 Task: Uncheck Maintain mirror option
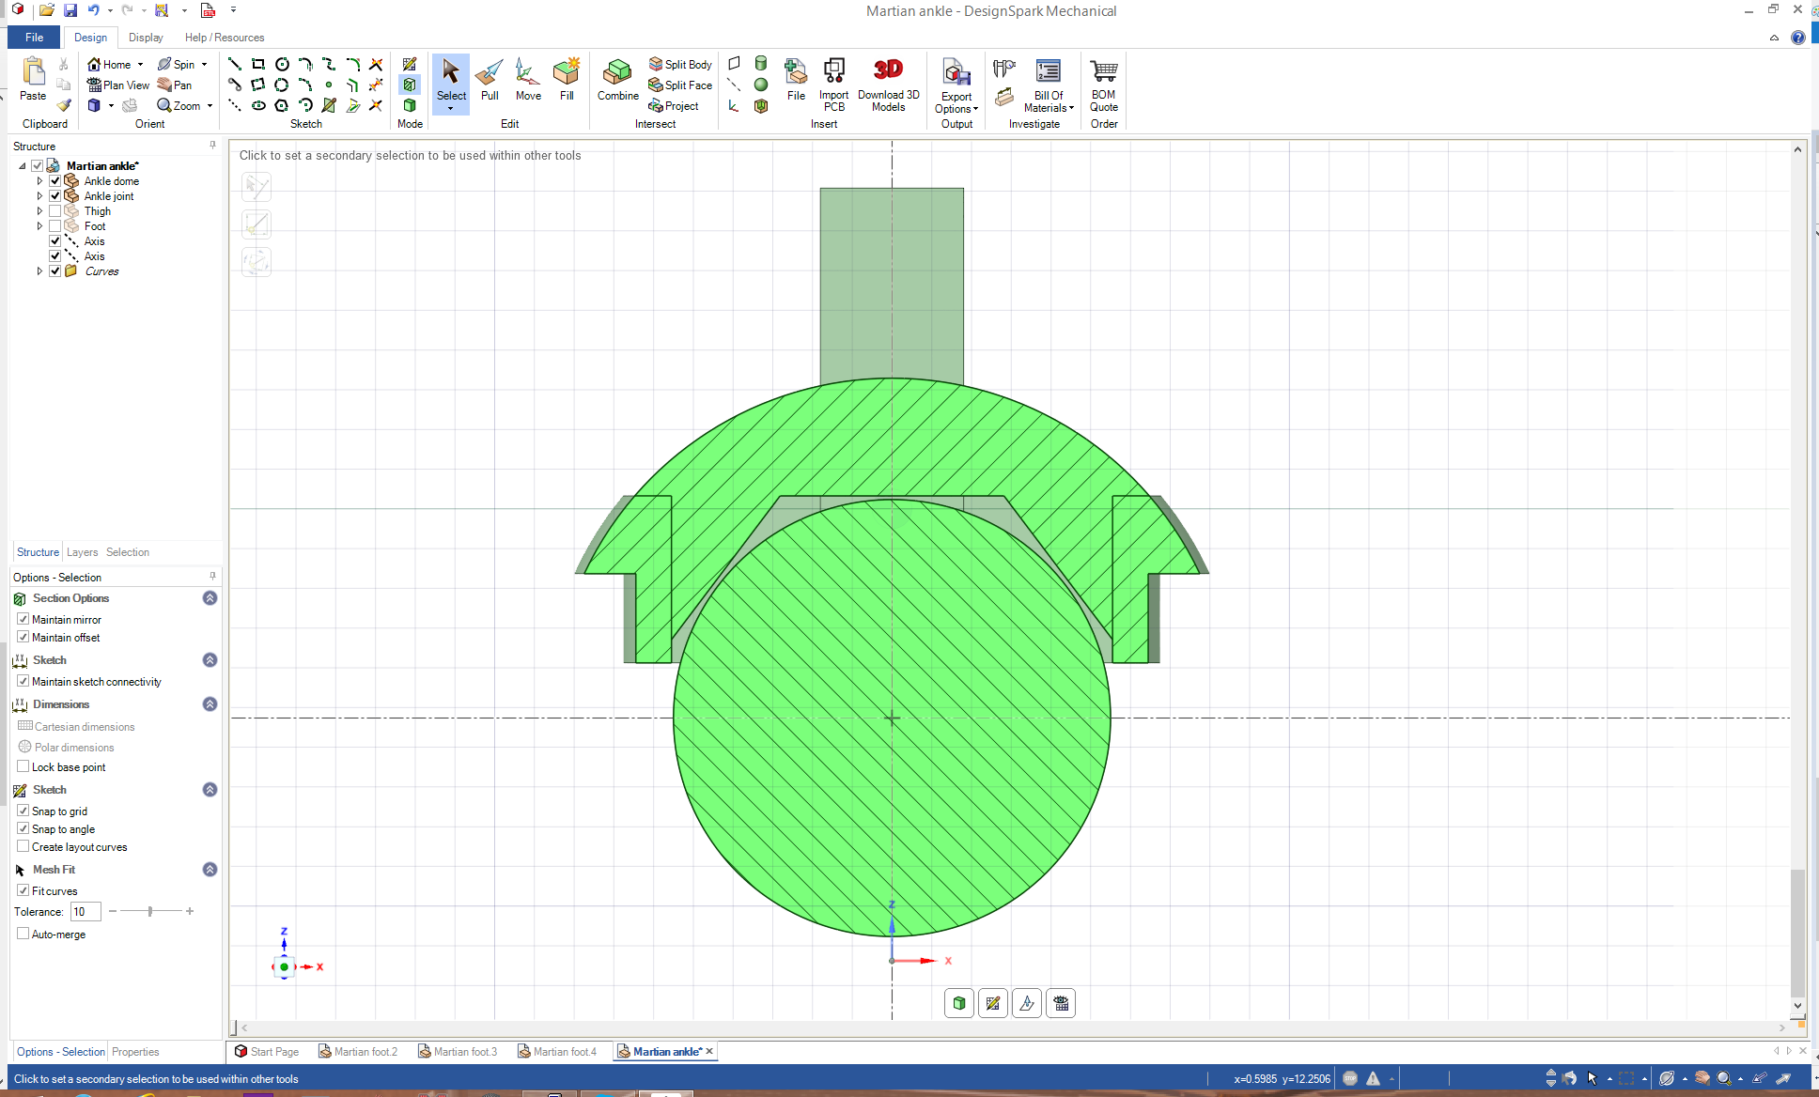click(23, 619)
